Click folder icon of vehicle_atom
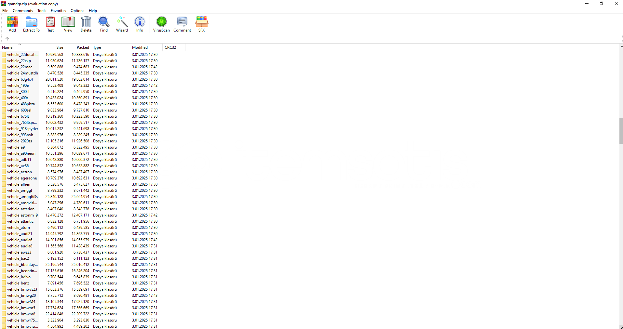 click(4, 228)
